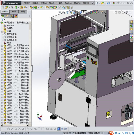Expand the hidden panel tabs chevron
The image size is (134, 135).
29,16
